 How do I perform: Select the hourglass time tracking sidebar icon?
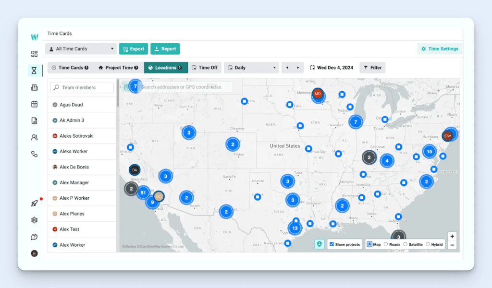34,71
